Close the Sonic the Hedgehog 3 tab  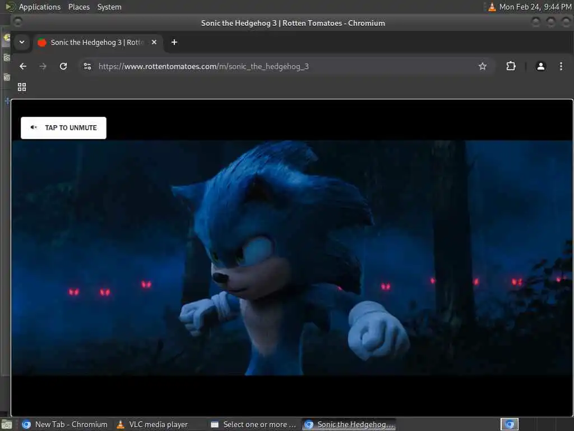click(x=154, y=42)
